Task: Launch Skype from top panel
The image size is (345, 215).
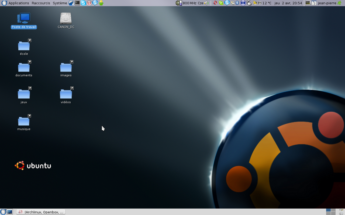Action: (83, 3)
